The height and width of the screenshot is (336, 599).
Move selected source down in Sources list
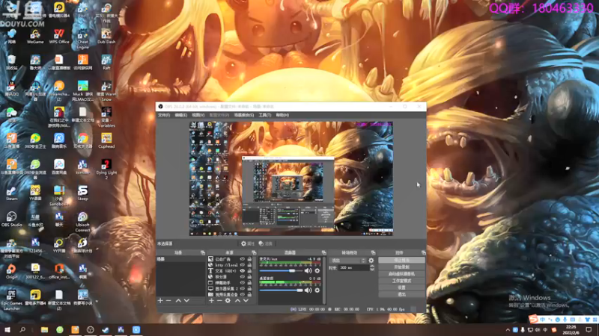pyautogui.click(x=246, y=301)
